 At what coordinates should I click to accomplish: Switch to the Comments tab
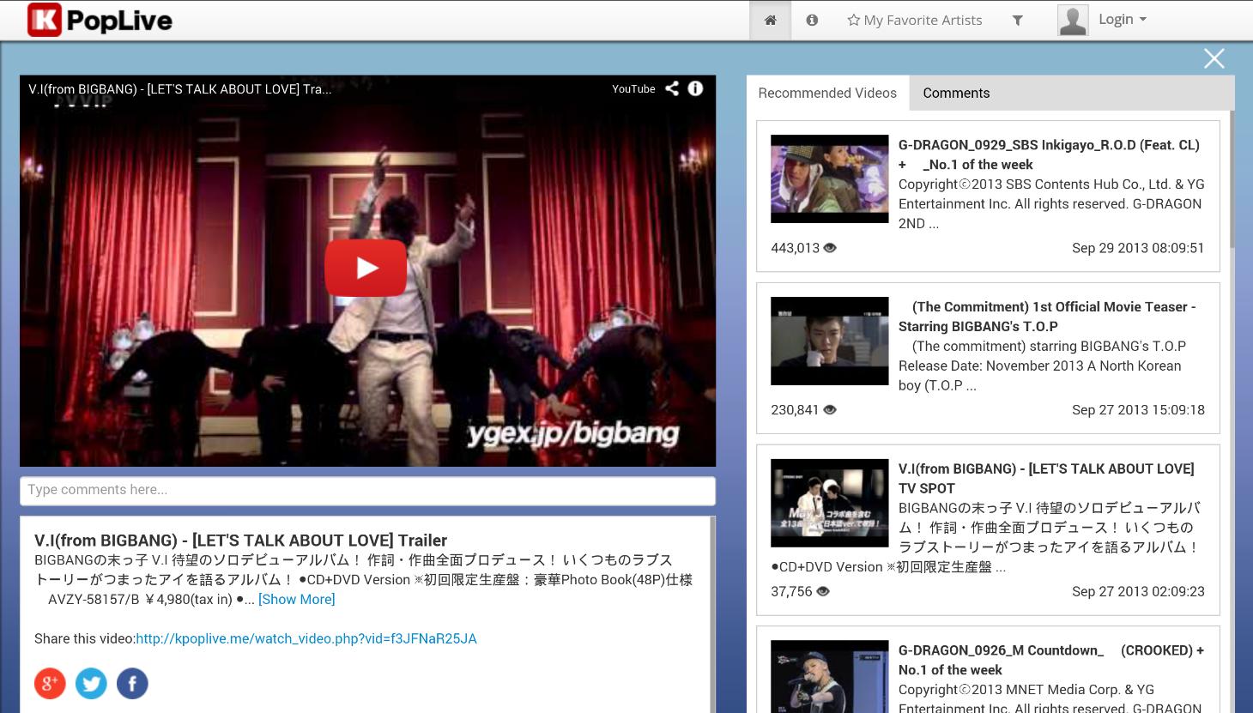point(956,93)
